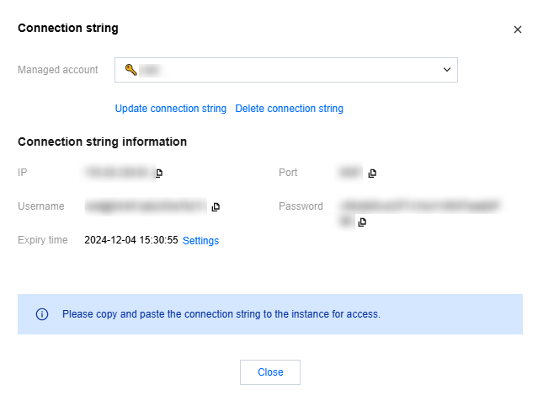538x401 pixels.
Task: Click Delete connection string link
Action: click(x=289, y=109)
